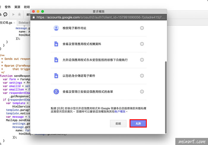Click the 允許這個應用程式在未受您監控的狀態下自動執行 text
This screenshot has height=145, width=208.
pos(95,60)
